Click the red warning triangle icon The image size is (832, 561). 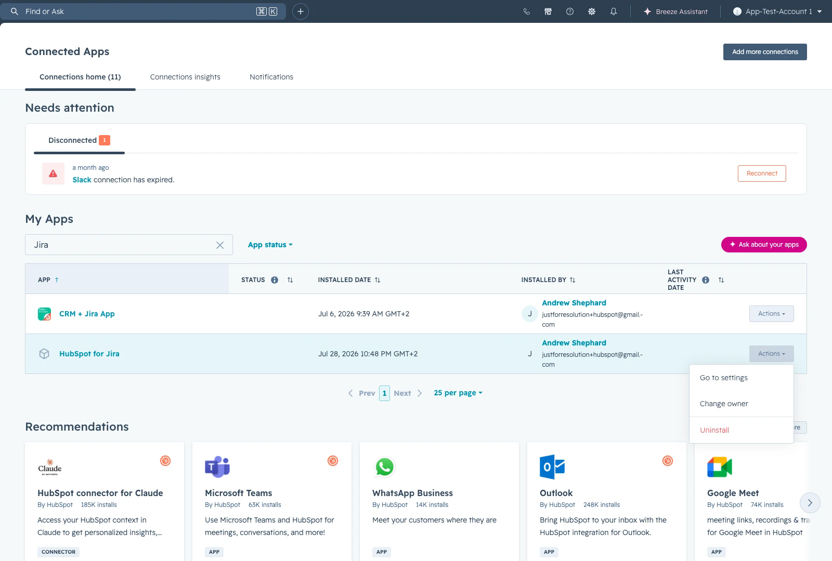tap(53, 173)
